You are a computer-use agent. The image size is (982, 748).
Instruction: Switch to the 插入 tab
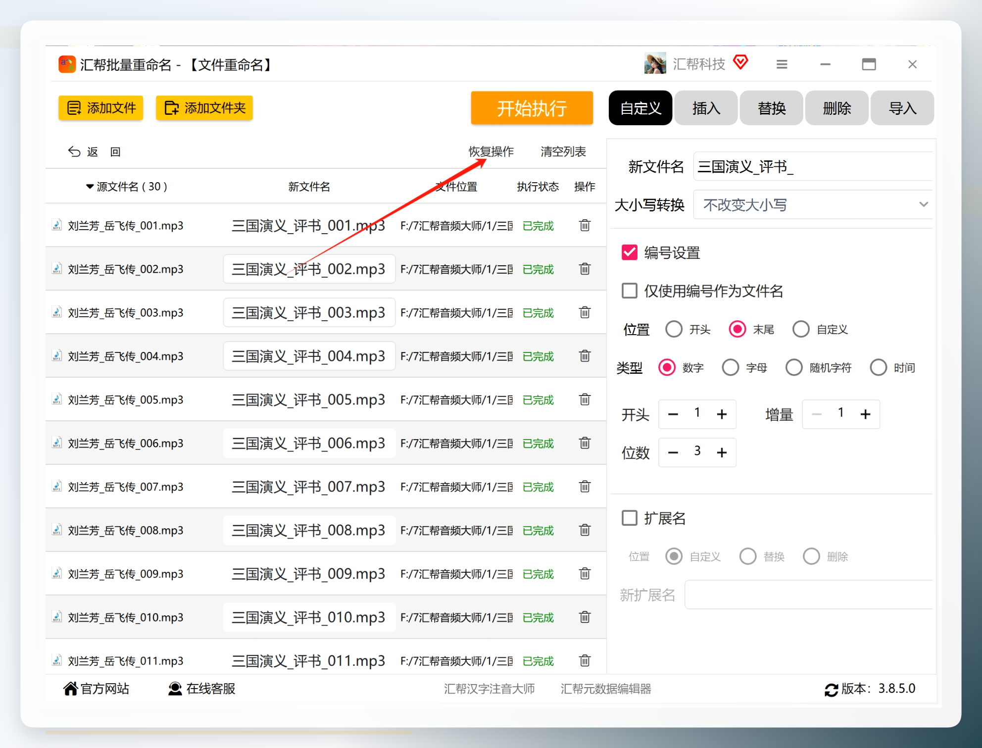(706, 108)
